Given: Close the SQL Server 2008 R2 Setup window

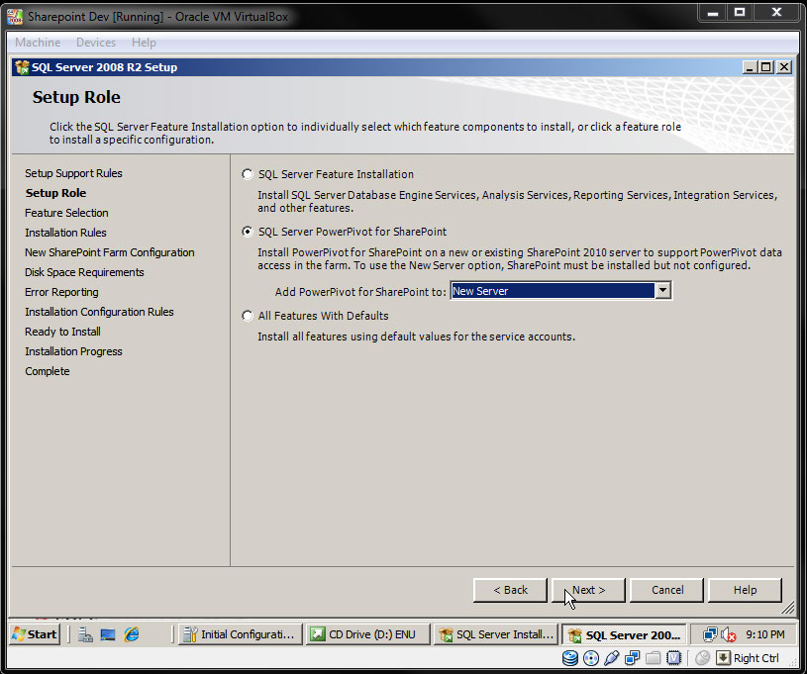Looking at the screenshot, I should 784,67.
